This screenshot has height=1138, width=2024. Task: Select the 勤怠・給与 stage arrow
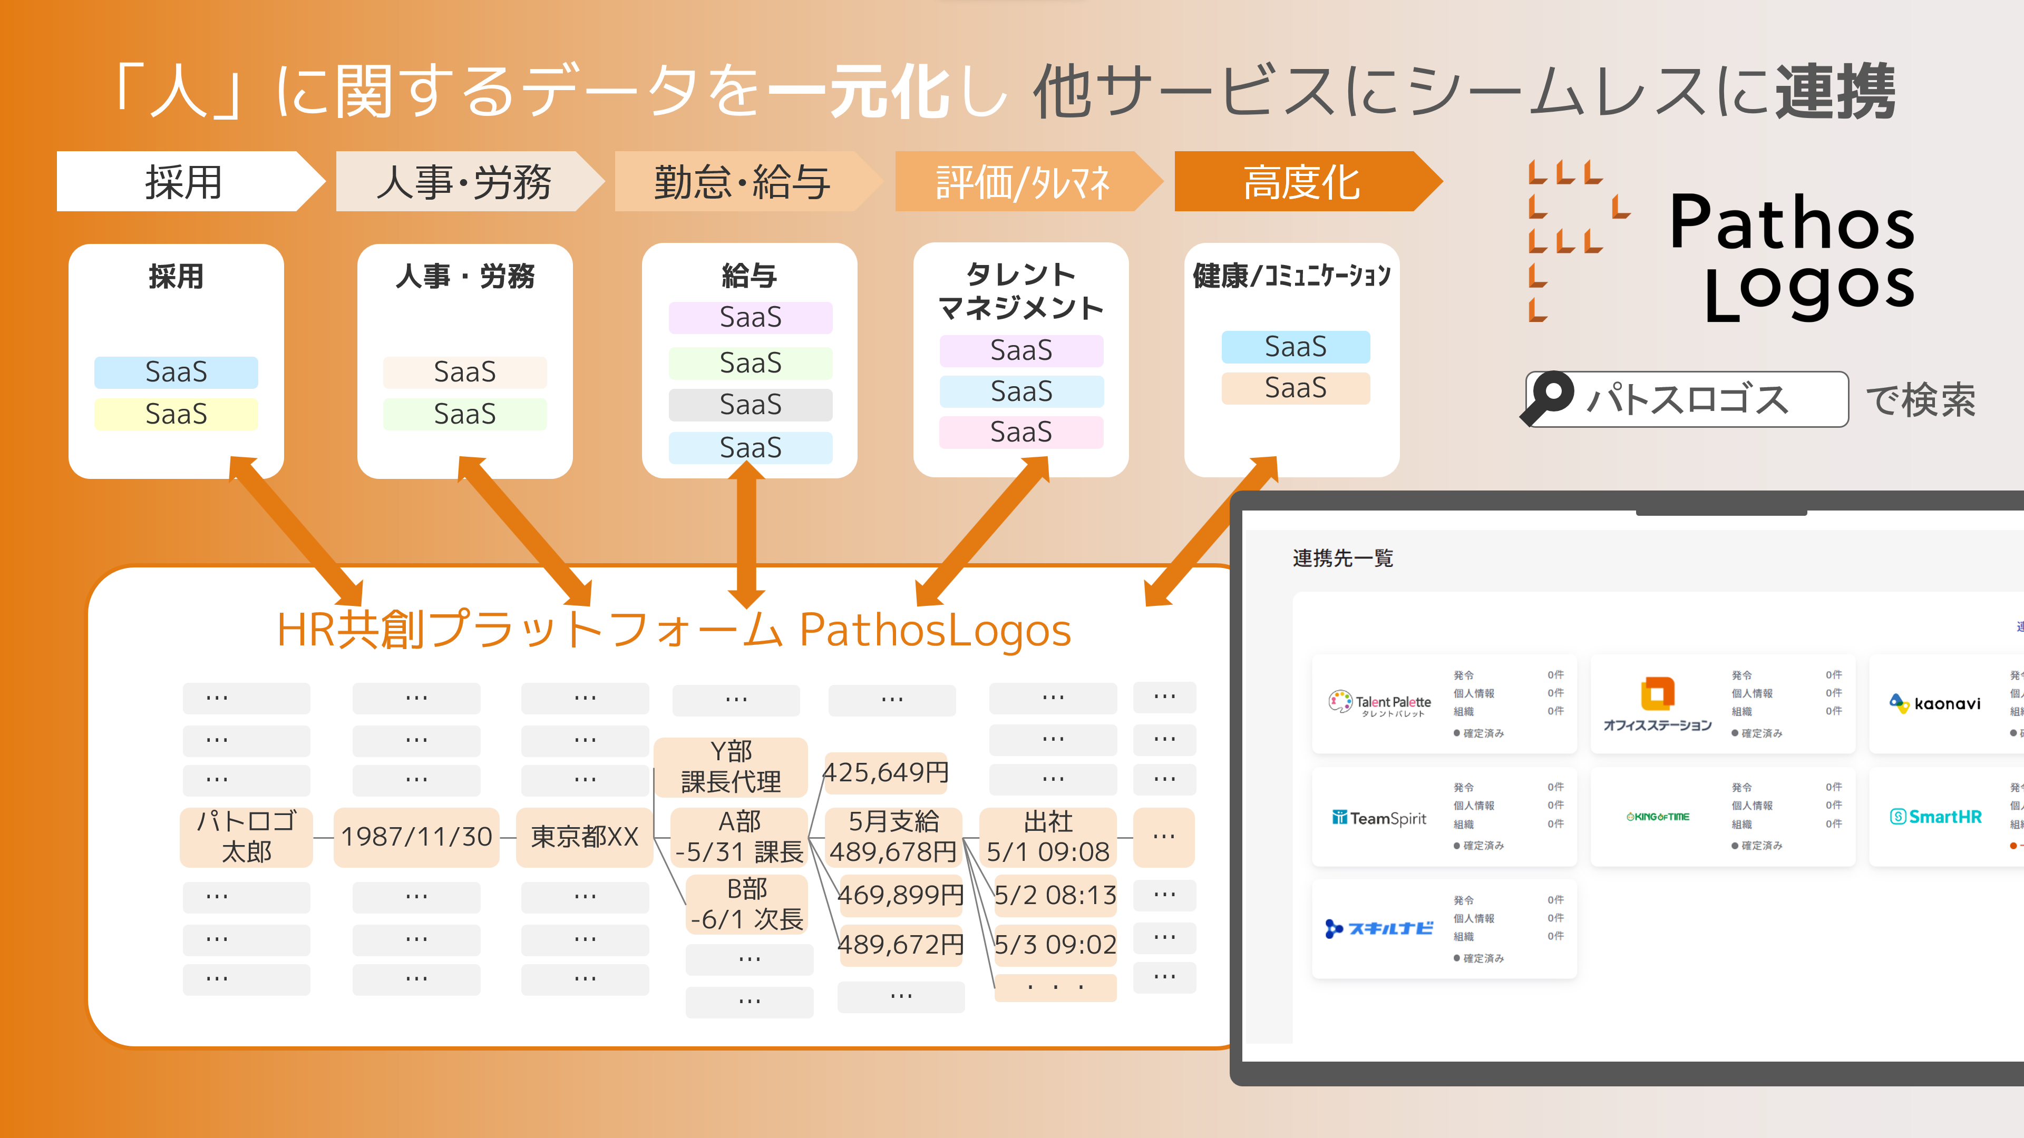coord(742,182)
